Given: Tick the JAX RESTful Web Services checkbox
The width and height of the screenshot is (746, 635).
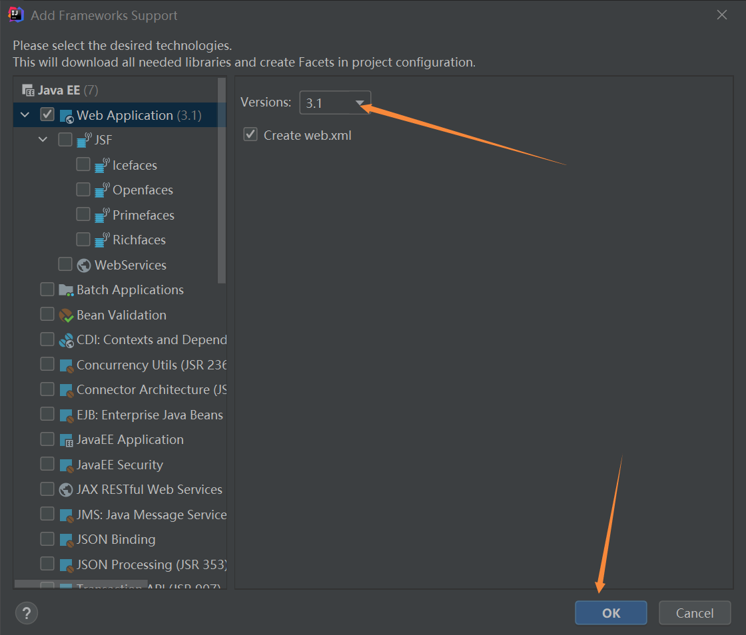Looking at the screenshot, I should point(47,489).
